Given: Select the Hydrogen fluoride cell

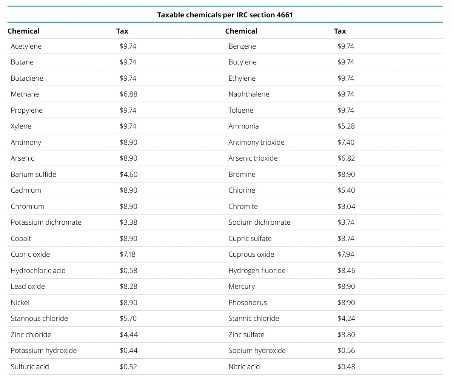Looking at the screenshot, I should coord(257,271).
